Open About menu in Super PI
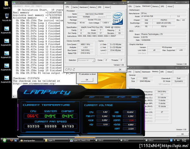Screen dimensions: 190x149 [x=29, y=6]
